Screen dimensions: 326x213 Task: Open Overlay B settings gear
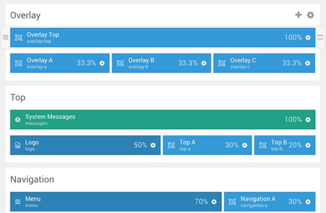click(x=204, y=63)
